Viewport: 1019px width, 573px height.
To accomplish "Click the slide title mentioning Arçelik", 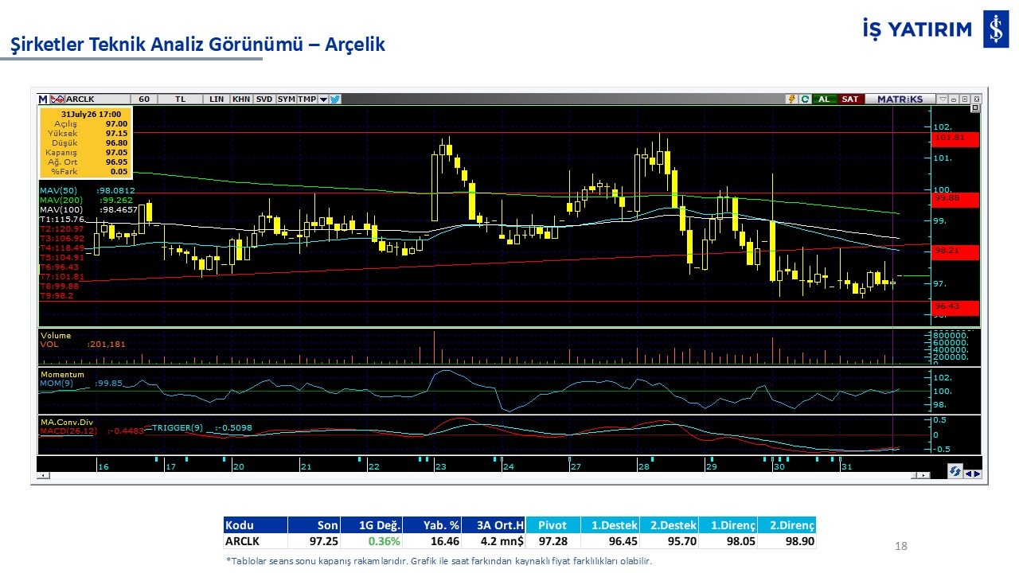I will coord(197,45).
